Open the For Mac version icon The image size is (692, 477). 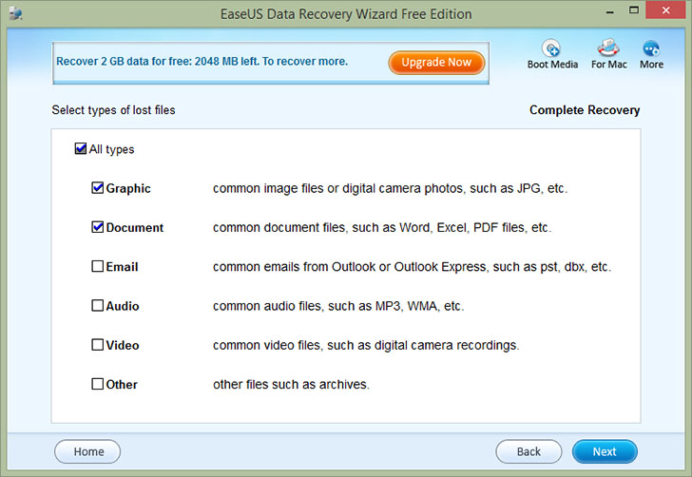coord(608,48)
